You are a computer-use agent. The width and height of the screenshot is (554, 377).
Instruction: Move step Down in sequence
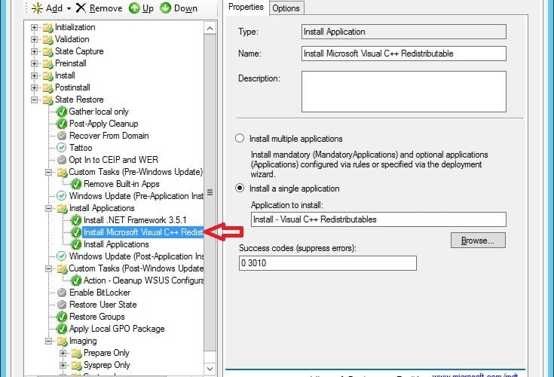click(179, 8)
